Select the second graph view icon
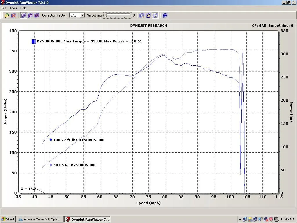This screenshot has height=223, width=297. coord(30,15)
